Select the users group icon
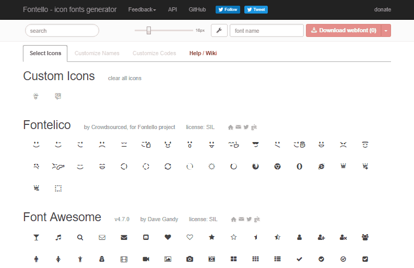The image size is (414, 268). click(x=365, y=237)
